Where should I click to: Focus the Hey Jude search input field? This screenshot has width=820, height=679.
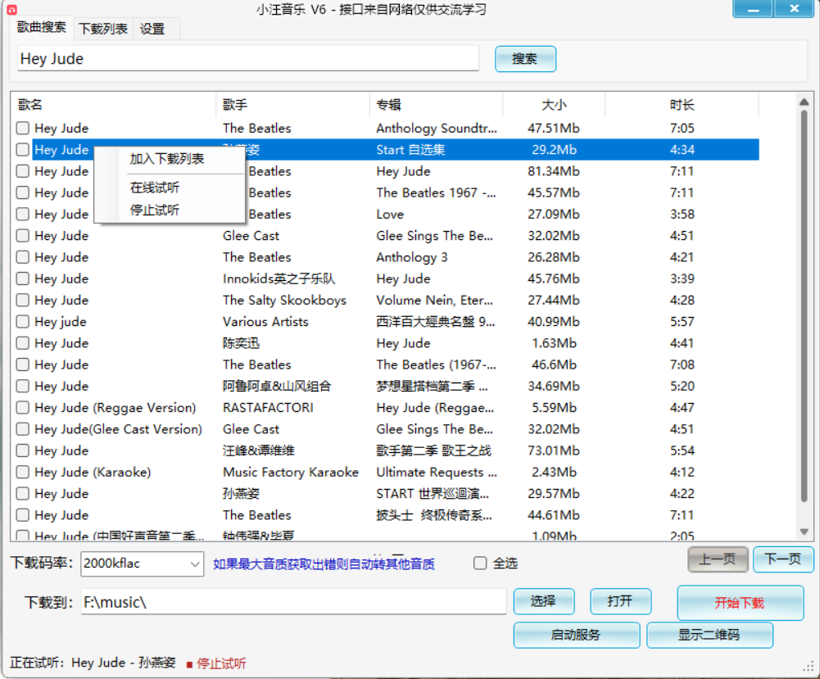248,58
